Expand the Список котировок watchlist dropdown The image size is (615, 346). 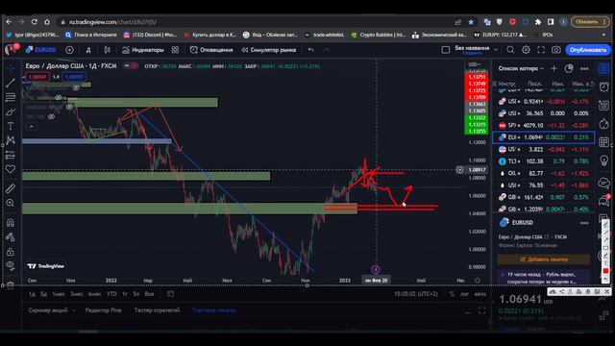(521, 68)
